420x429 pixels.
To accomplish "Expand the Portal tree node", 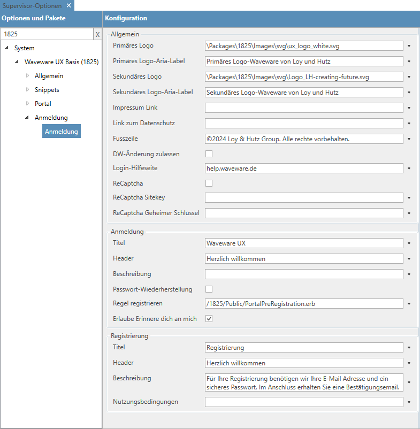I will click(27, 104).
